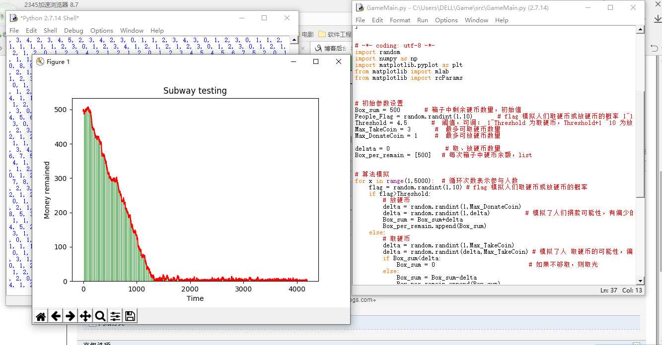Click the 'Money remained' y-axis label
662x345 pixels.
tap(47, 190)
